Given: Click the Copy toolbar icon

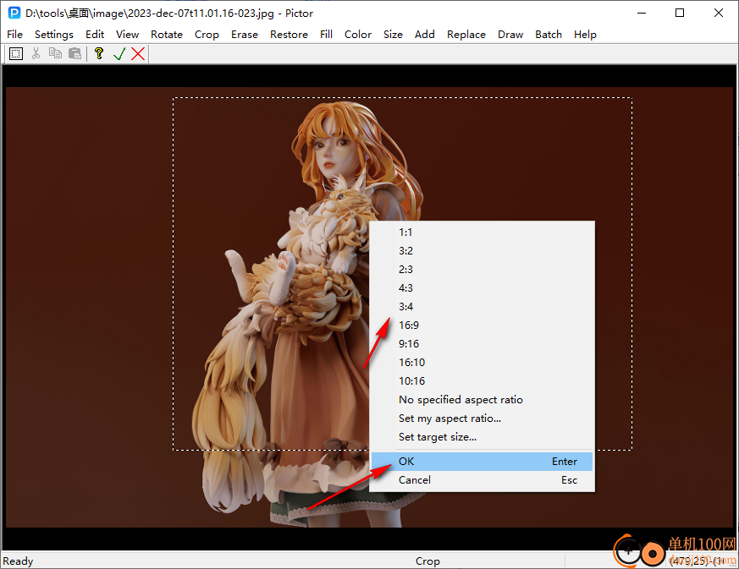Looking at the screenshot, I should 55,53.
